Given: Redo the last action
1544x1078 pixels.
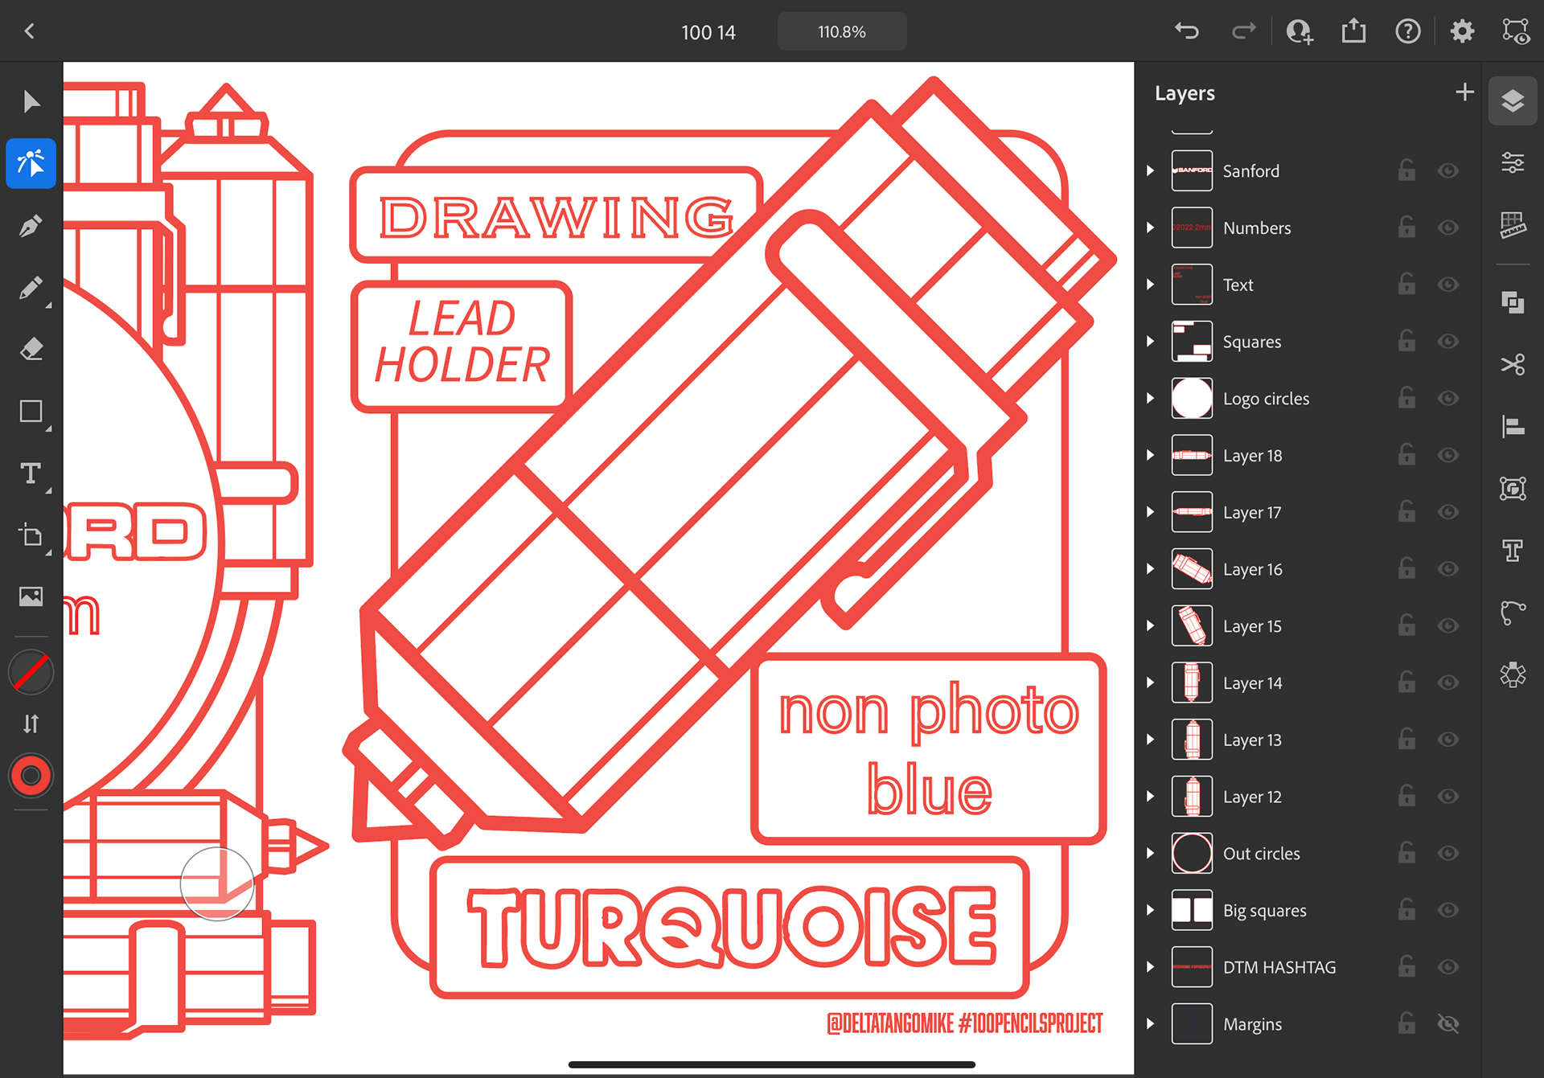Looking at the screenshot, I should click(1243, 31).
